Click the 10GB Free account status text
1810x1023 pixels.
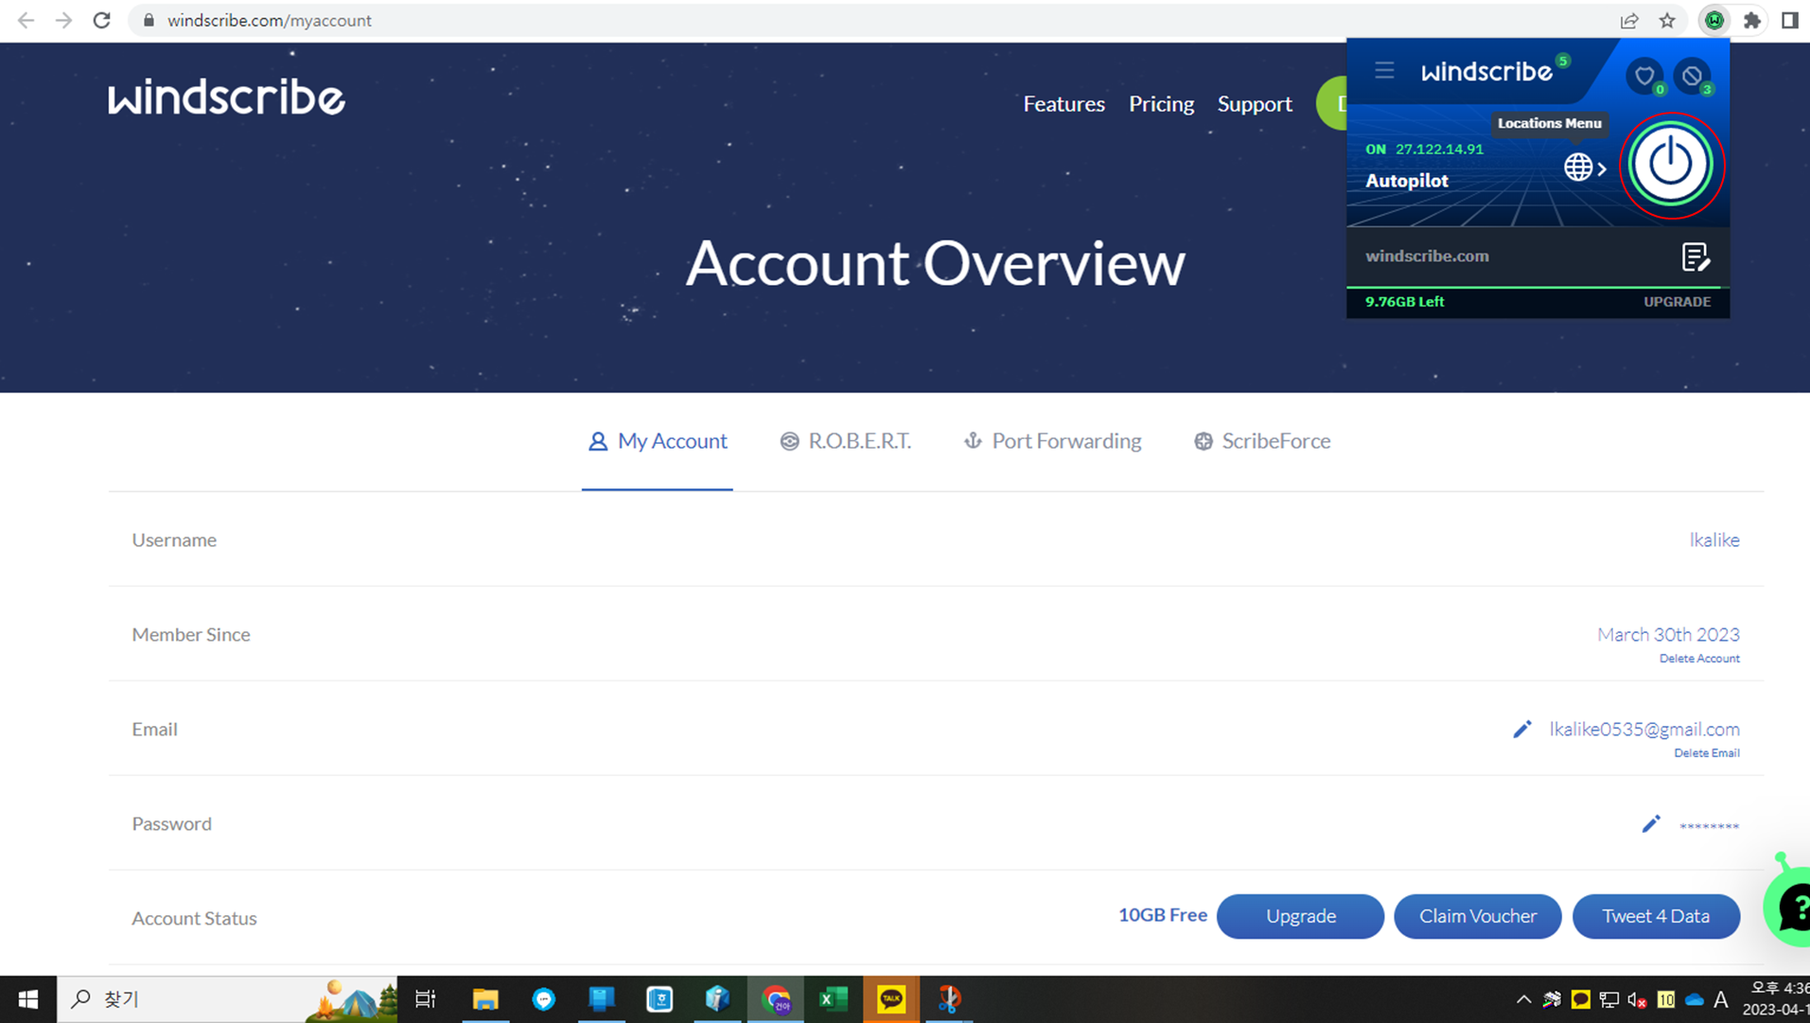click(x=1163, y=915)
